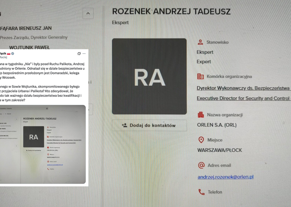Click the WARSZAWA/PŁOCK location text
This screenshot has width=291, height=207.
[220, 150]
